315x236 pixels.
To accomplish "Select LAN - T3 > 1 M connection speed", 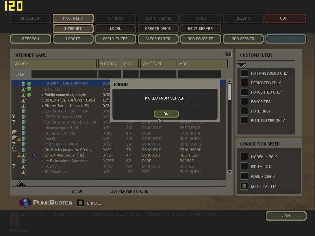I will coord(244,186).
